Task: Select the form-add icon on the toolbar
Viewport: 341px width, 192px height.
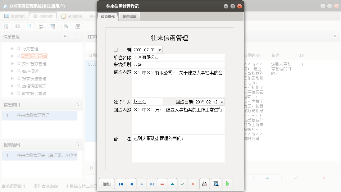Action: pyautogui.click(x=66, y=26)
